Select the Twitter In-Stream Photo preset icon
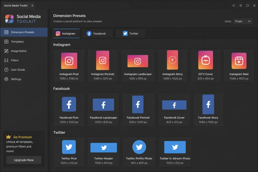 tap(175, 147)
